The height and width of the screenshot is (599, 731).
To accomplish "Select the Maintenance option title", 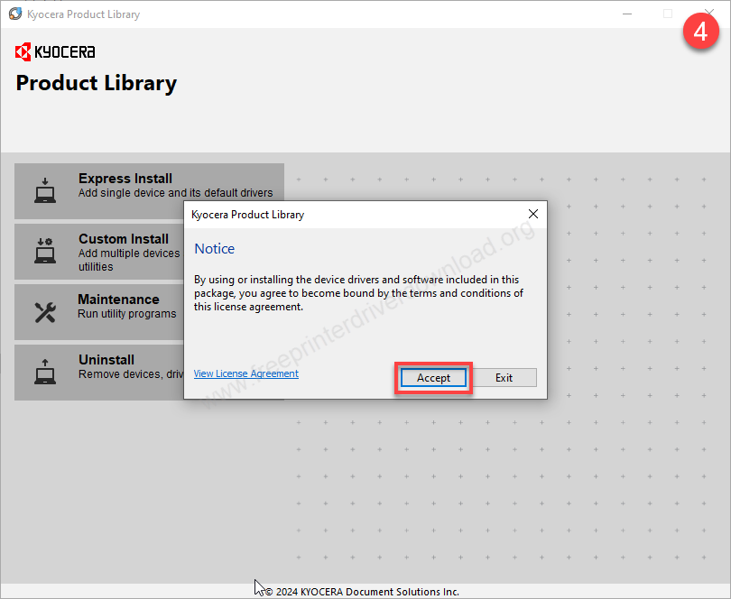I will pyautogui.click(x=118, y=299).
